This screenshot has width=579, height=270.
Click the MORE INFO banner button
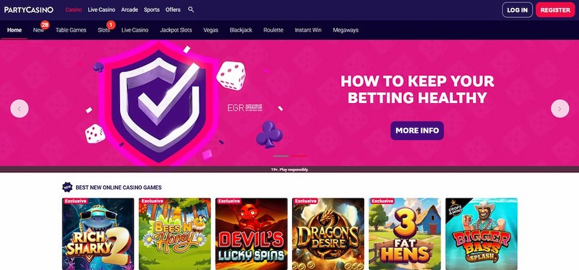pyautogui.click(x=417, y=130)
